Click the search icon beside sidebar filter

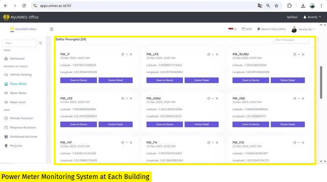coord(40,43)
